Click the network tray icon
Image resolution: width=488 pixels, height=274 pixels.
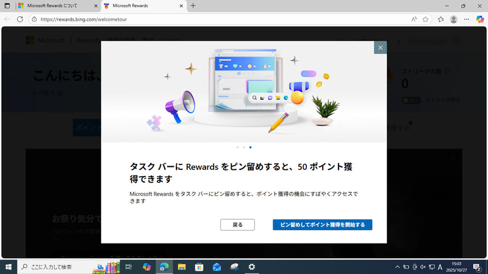(432, 267)
